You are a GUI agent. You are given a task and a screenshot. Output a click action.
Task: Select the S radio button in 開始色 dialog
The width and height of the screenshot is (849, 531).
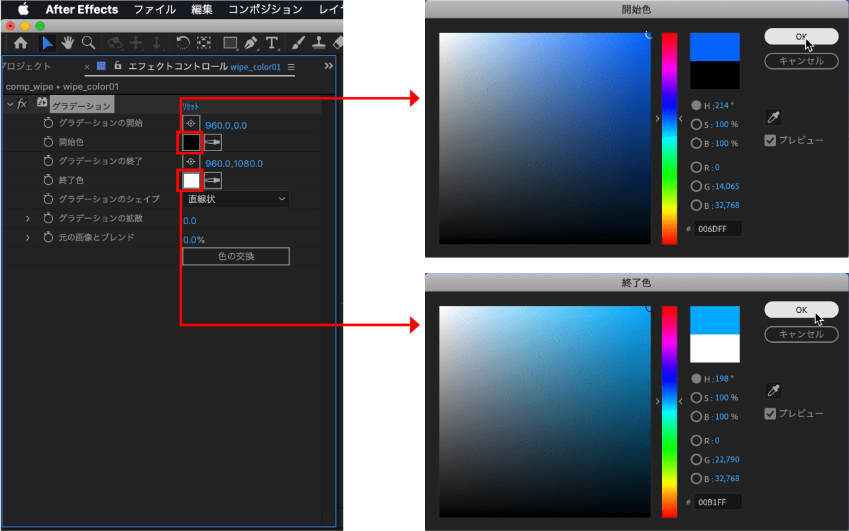point(696,125)
